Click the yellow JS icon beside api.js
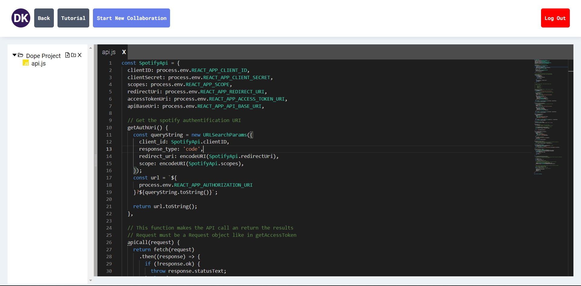 [26, 63]
